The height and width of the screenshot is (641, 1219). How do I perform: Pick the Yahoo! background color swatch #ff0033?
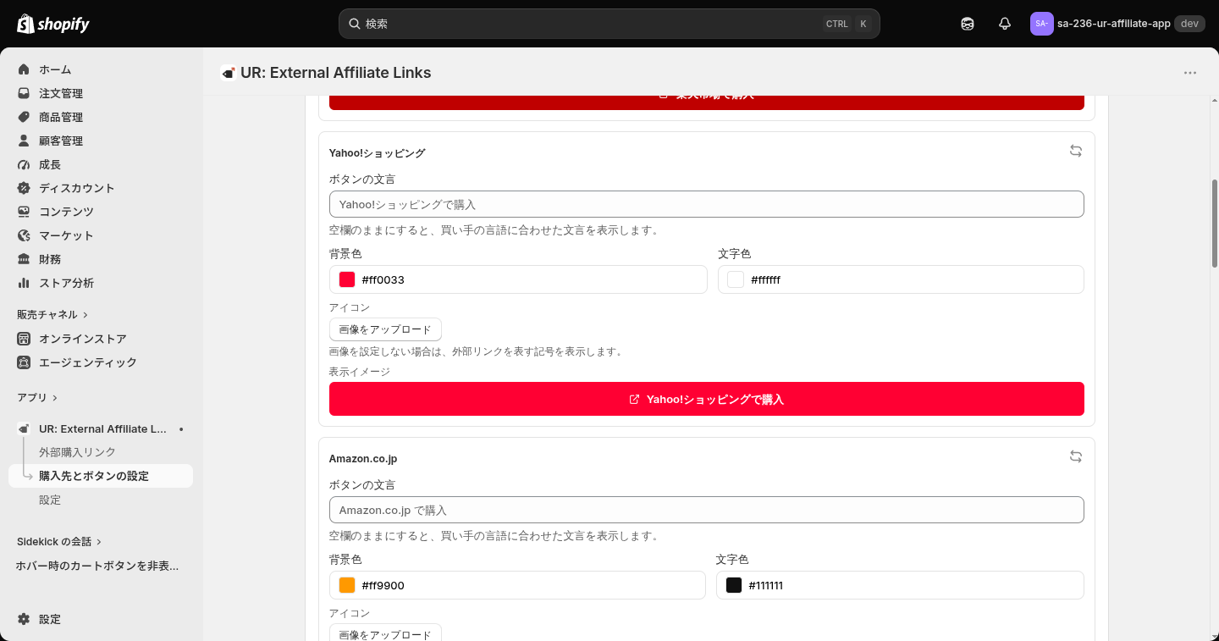347,279
